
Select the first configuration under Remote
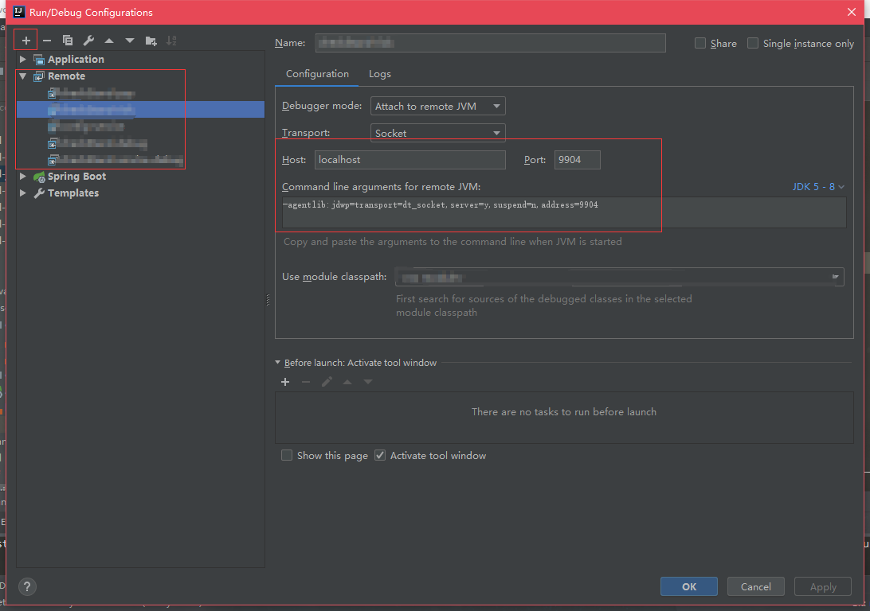tap(92, 93)
